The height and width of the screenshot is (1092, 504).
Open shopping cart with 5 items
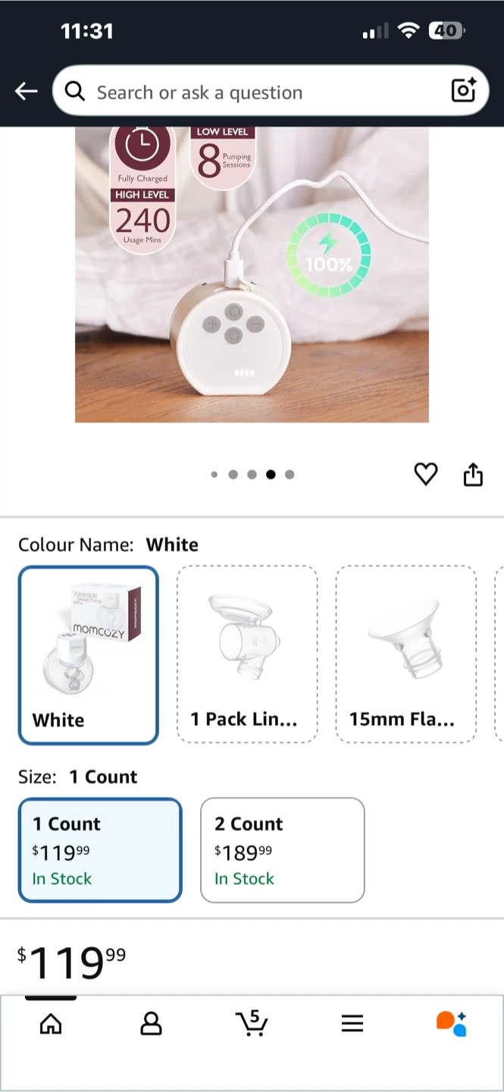point(252,1023)
